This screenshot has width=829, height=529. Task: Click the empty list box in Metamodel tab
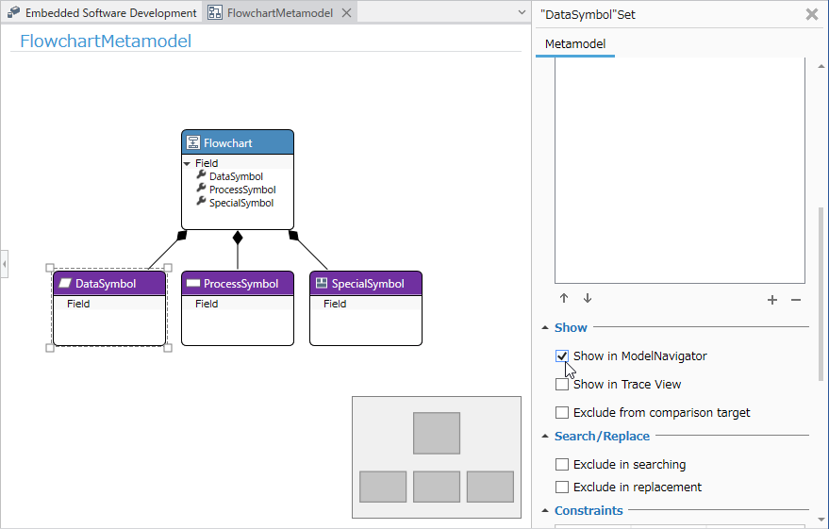point(680,172)
